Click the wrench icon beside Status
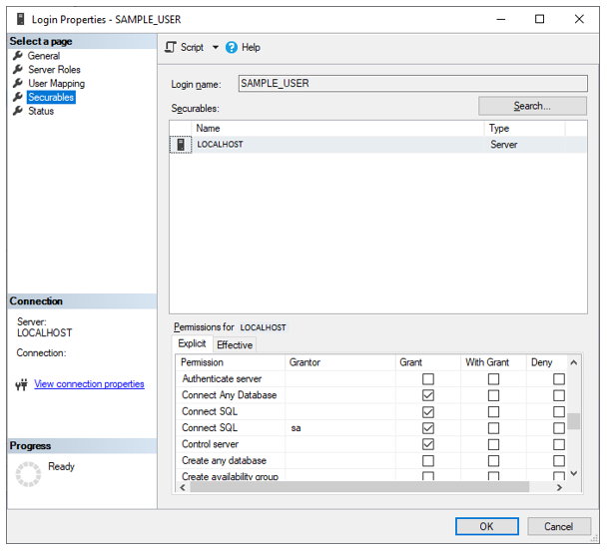609x552 pixels. tap(18, 111)
